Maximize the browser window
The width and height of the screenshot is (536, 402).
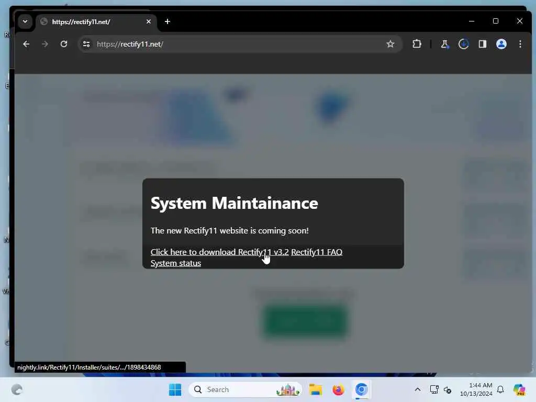coord(496,21)
